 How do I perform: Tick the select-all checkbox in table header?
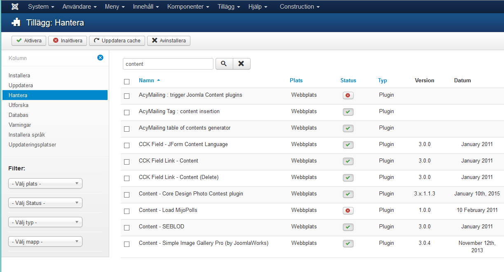pyautogui.click(x=127, y=81)
